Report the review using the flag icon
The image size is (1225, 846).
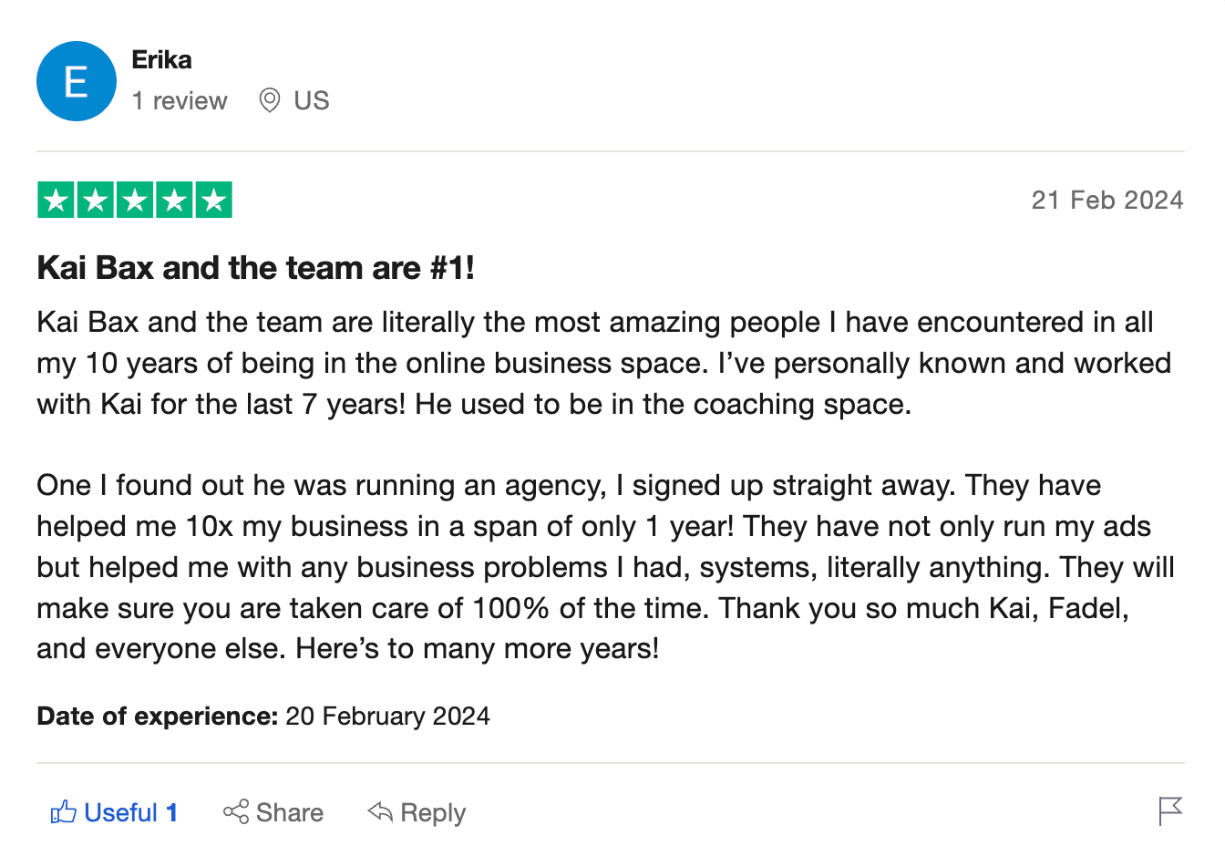click(x=1169, y=810)
